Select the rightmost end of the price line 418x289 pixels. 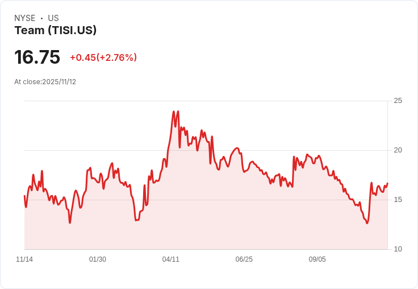point(387,184)
